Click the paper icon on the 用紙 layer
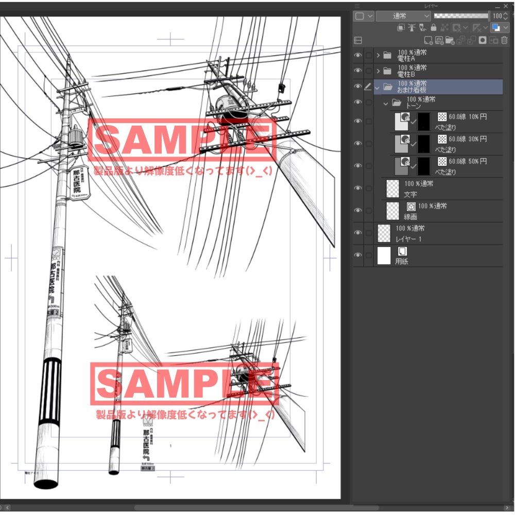515x515 pixels. pyautogui.click(x=402, y=251)
